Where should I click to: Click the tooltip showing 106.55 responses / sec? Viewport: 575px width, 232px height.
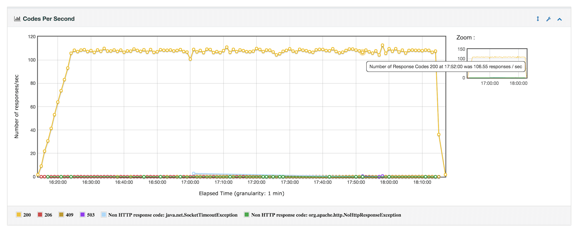(x=445, y=67)
